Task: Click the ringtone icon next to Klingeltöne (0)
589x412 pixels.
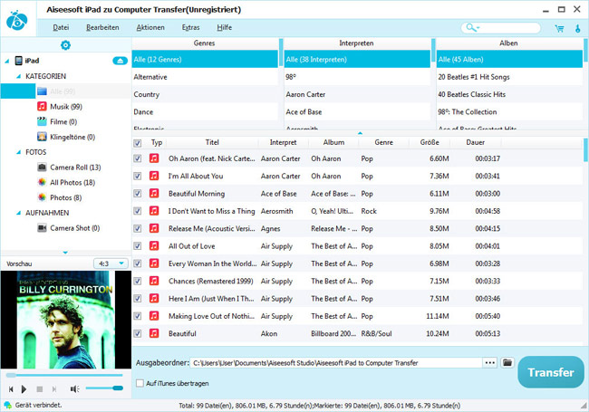Action: tap(42, 137)
